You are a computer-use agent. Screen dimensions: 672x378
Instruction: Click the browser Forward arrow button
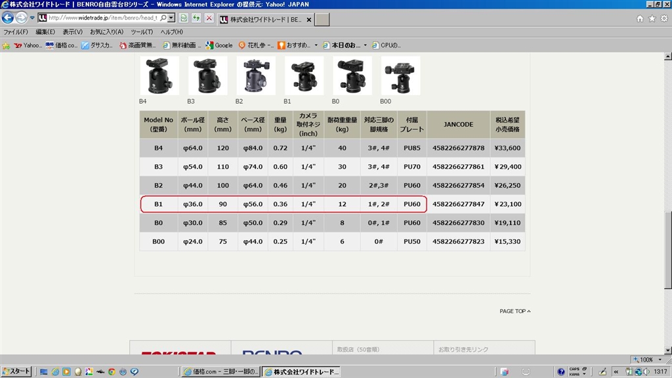click(x=21, y=18)
